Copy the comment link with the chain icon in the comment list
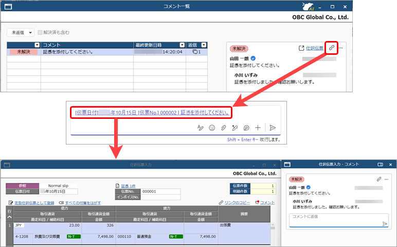This screenshot has height=247, width=397. 331,48
